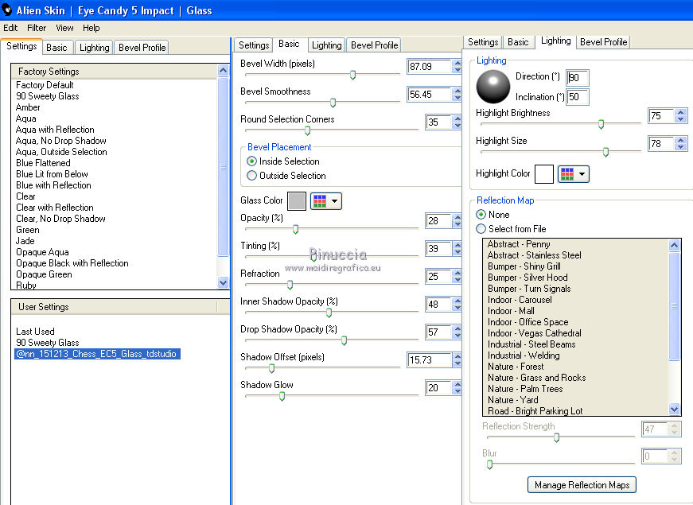
Task: Switch to Basic tab in left panel
Action: (x=56, y=48)
